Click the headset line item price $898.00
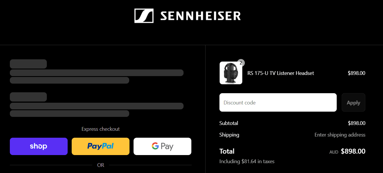 click(x=356, y=73)
